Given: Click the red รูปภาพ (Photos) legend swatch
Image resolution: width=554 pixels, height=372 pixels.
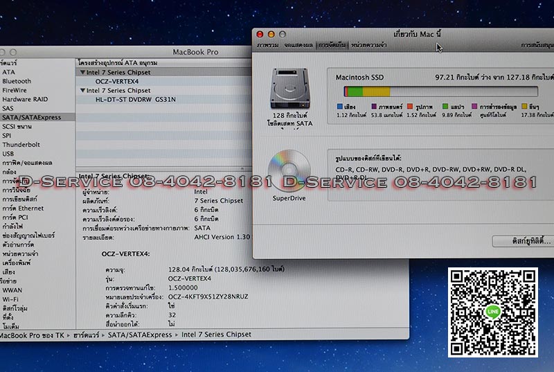Looking at the screenshot, I should click(410, 107).
